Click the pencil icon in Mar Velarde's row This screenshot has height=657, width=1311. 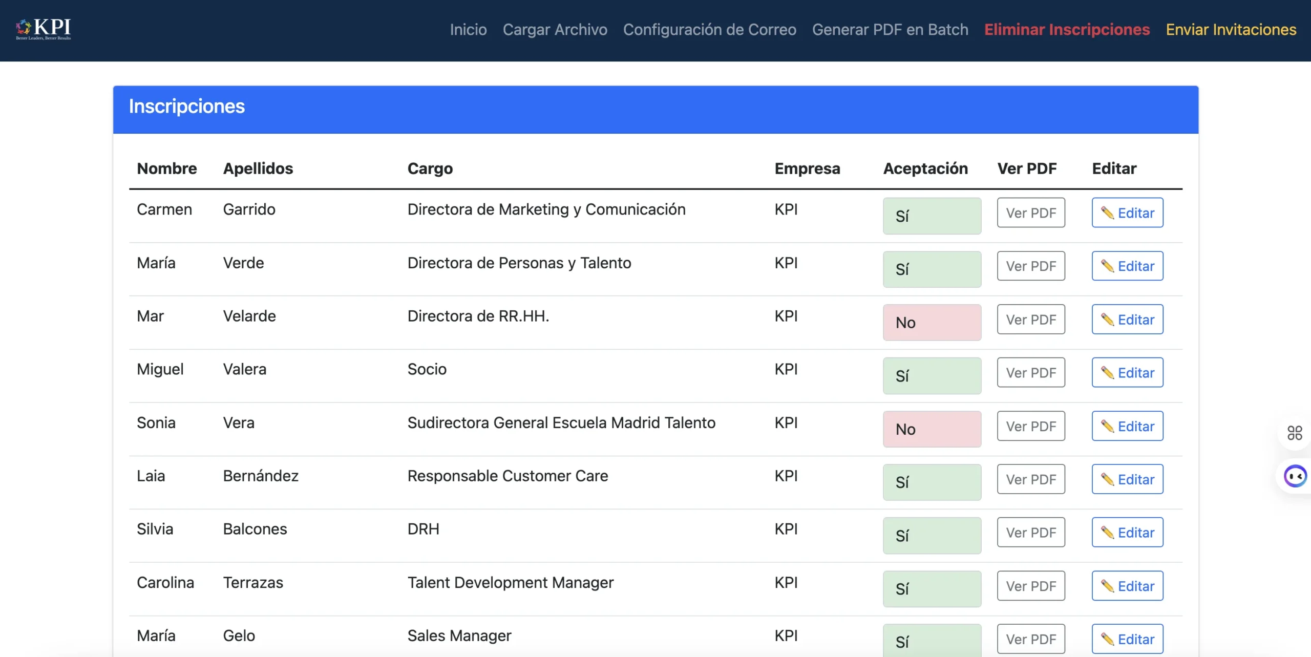coord(1107,320)
